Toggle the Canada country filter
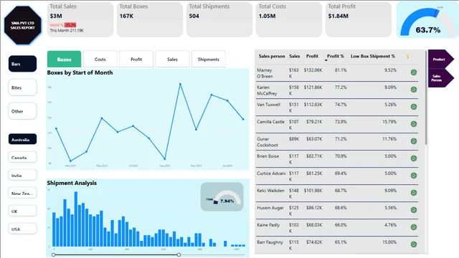 click(22, 157)
